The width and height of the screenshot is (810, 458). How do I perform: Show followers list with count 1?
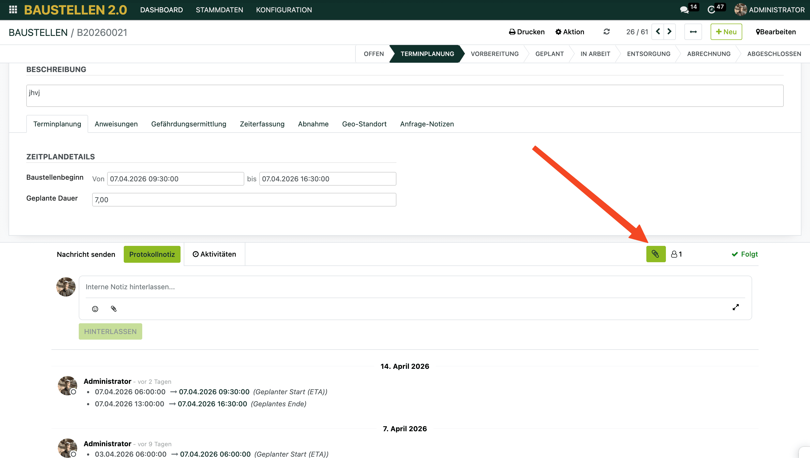[676, 254]
